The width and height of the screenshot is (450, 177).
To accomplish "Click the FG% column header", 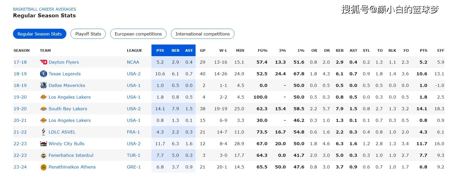I will [262, 50].
